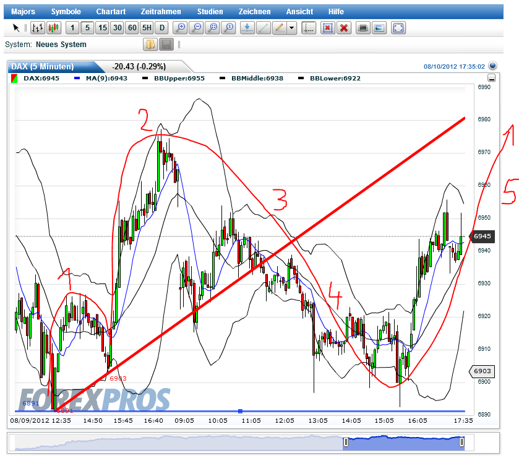
Task: Click the timestamp 08/10/2012 17:35:02
Action: pyautogui.click(x=454, y=67)
